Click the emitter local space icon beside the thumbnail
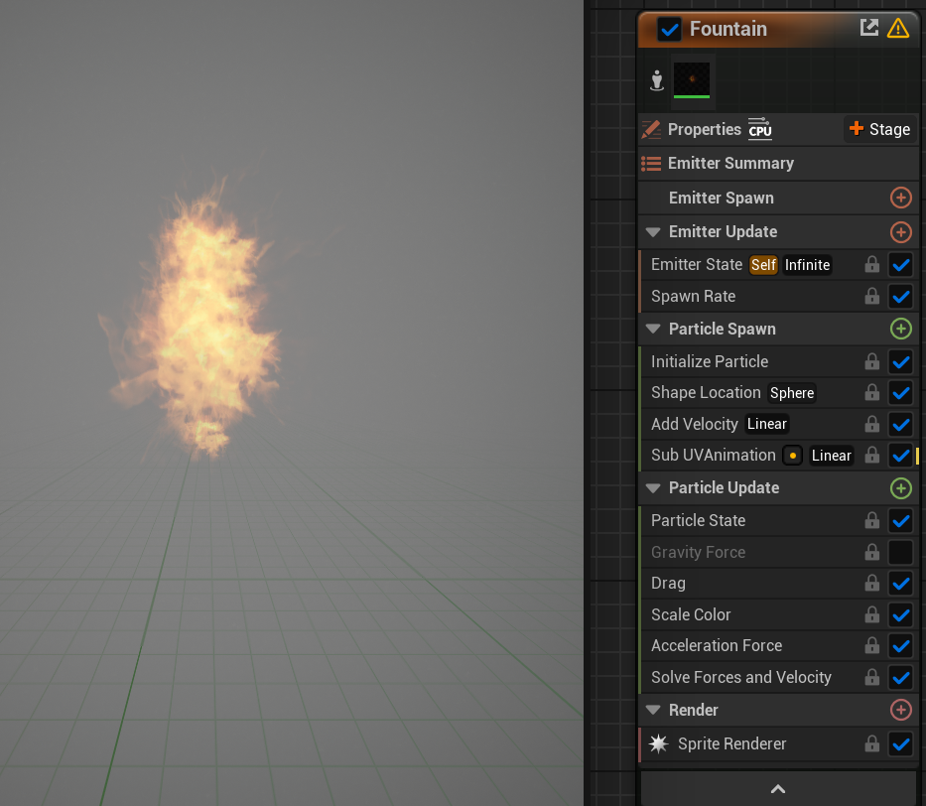This screenshot has width=926, height=806. click(x=656, y=80)
